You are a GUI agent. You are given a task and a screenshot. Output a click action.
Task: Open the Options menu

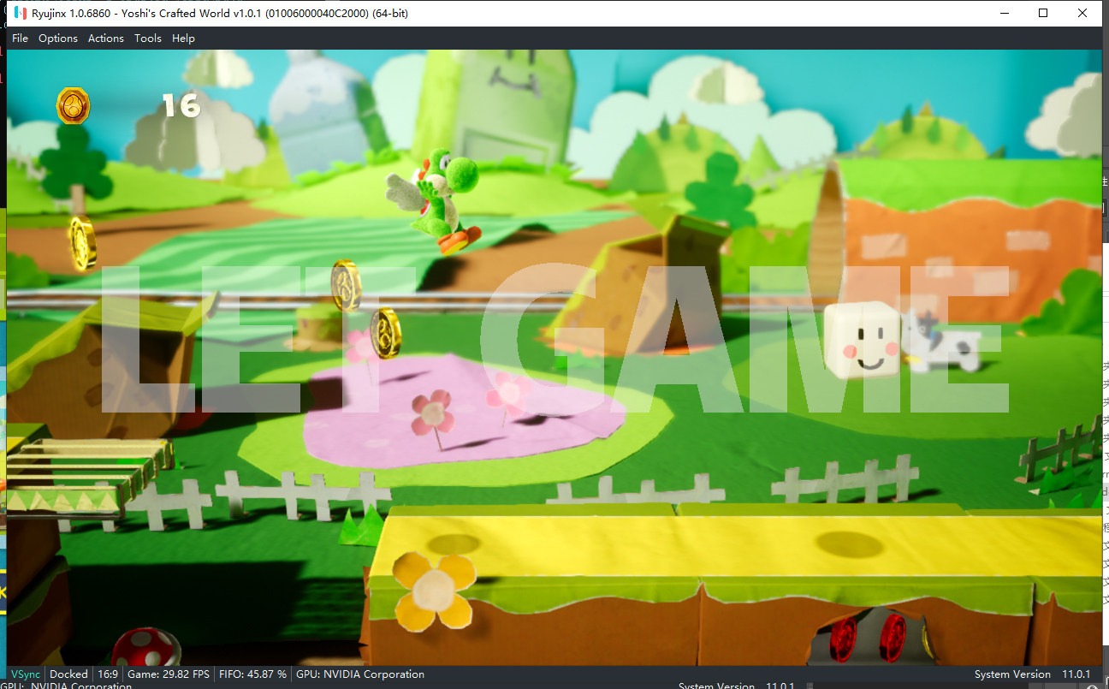[x=58, y=39]
